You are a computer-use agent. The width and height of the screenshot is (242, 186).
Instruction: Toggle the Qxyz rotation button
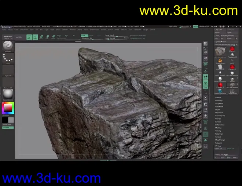pyautogui.click(x=205, y=88)
